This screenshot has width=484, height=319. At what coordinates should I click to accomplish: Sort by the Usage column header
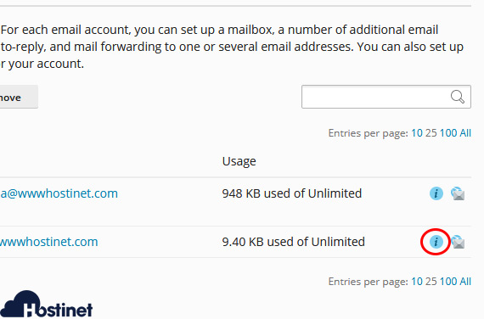(239, 161)
